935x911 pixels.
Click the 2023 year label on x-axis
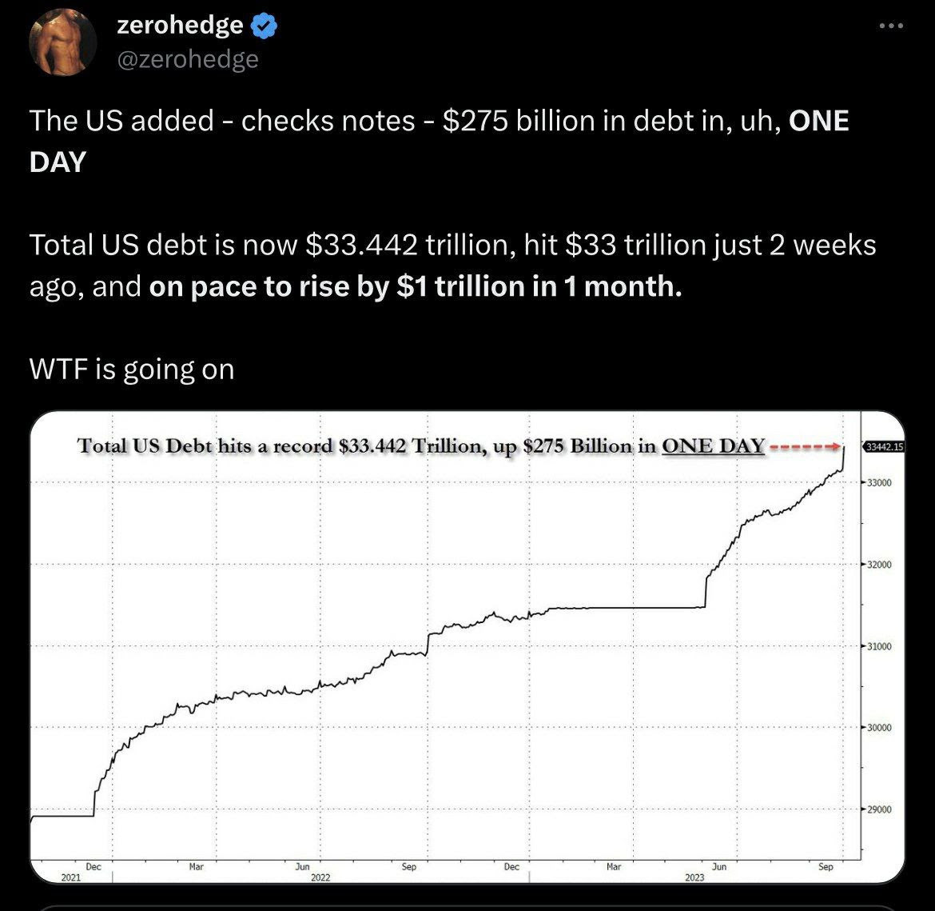(x=694, y=877)
